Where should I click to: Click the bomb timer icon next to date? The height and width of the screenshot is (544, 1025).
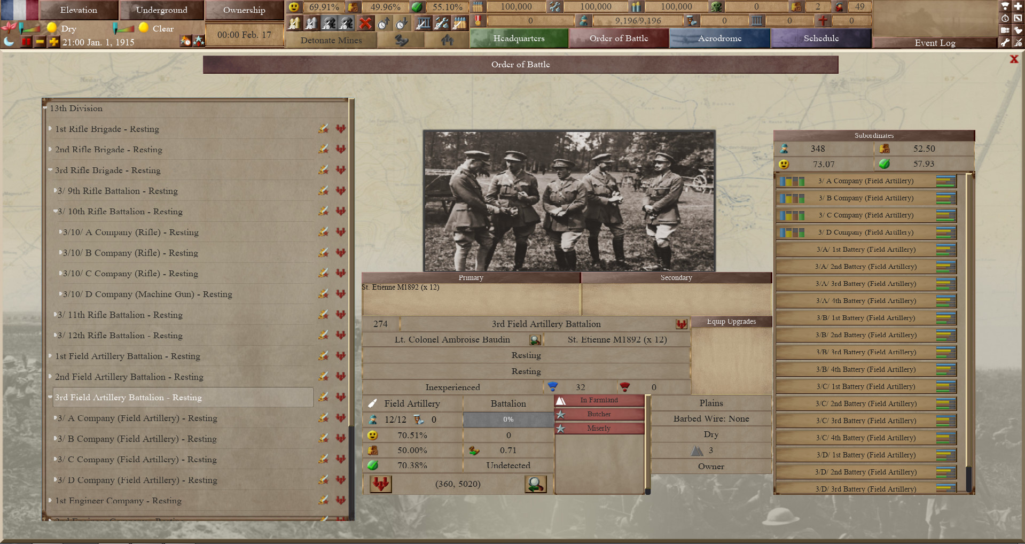pos(185,41)
